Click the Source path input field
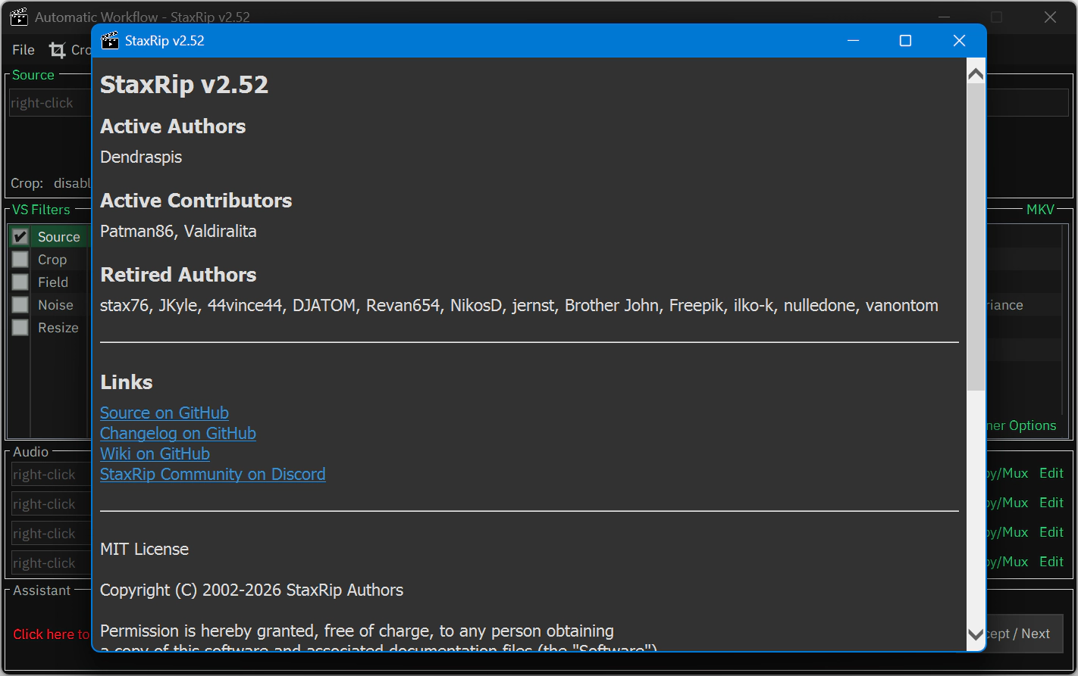 click(49, 103)
